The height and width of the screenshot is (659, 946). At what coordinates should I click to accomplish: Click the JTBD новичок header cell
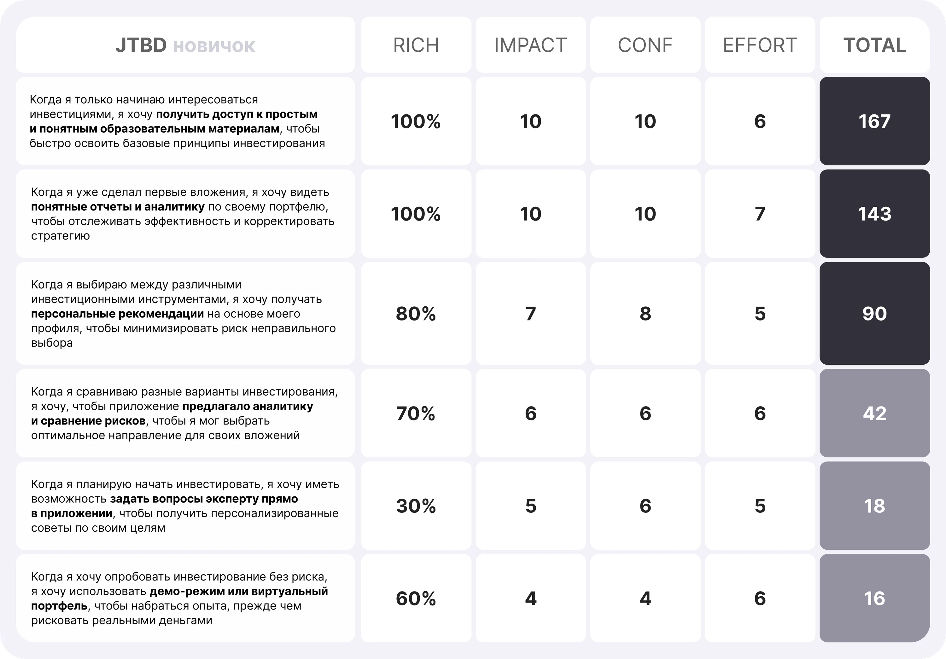coord(185,45)
